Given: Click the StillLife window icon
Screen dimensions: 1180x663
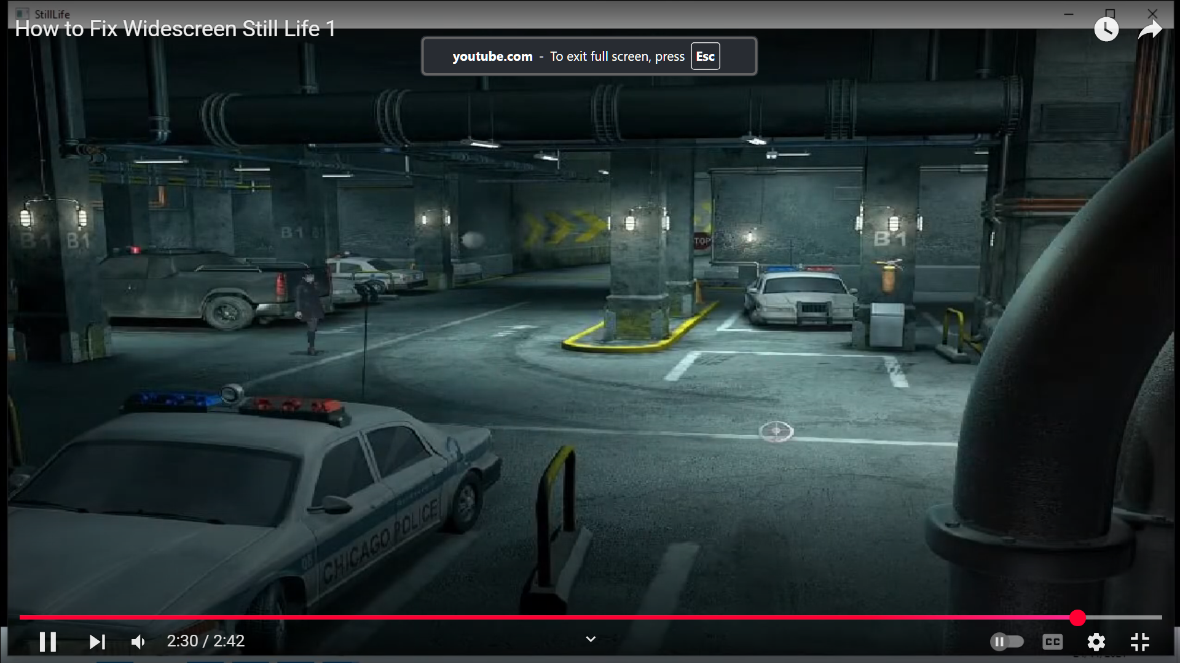Looking at the screenshot, I should [22, 14].
